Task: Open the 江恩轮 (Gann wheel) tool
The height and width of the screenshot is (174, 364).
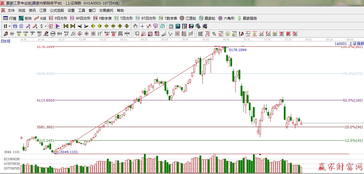Action: point(188,18)
